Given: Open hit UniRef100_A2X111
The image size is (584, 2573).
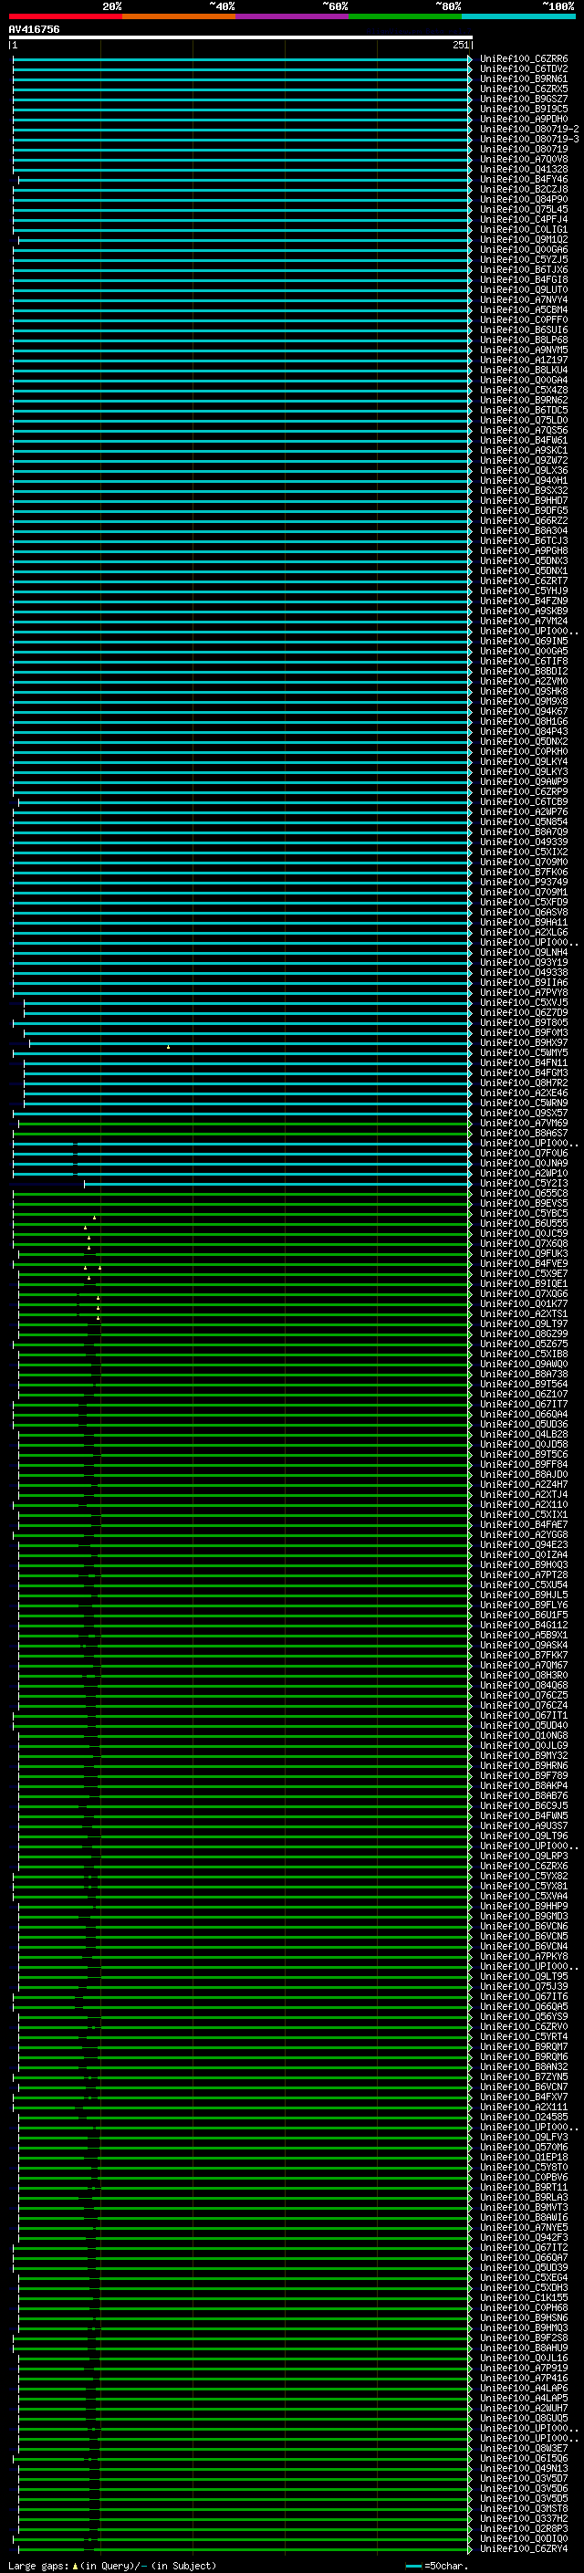Looking at the screenshot, I should [524, 2107].
